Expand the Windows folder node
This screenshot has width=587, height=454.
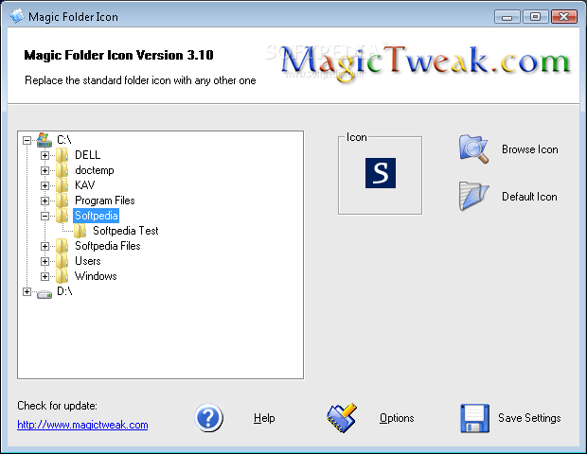click(44, 276)
